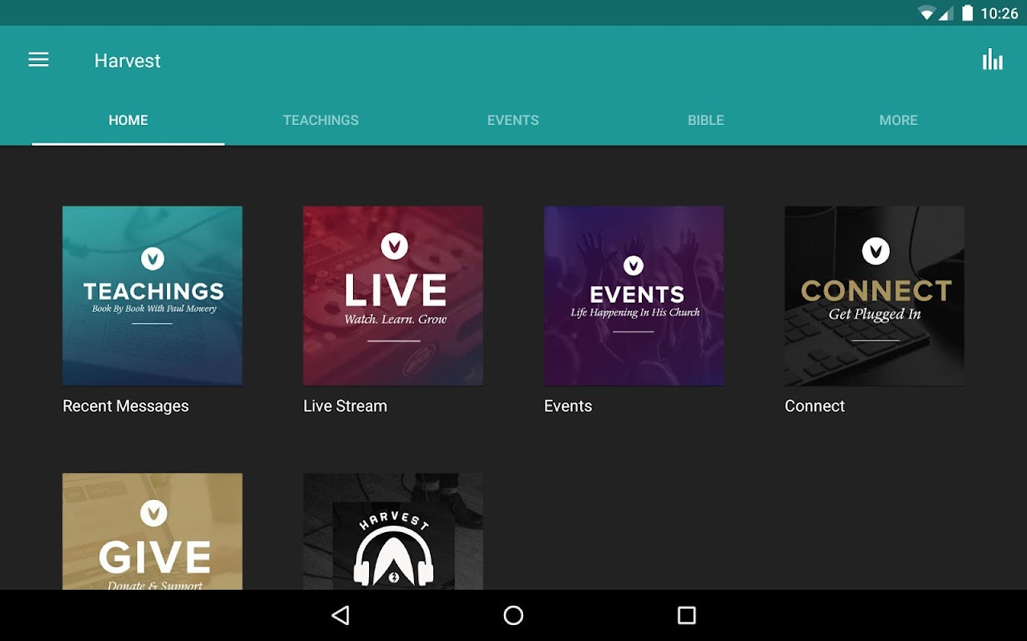Tap the Android back button

pos(340,615)
